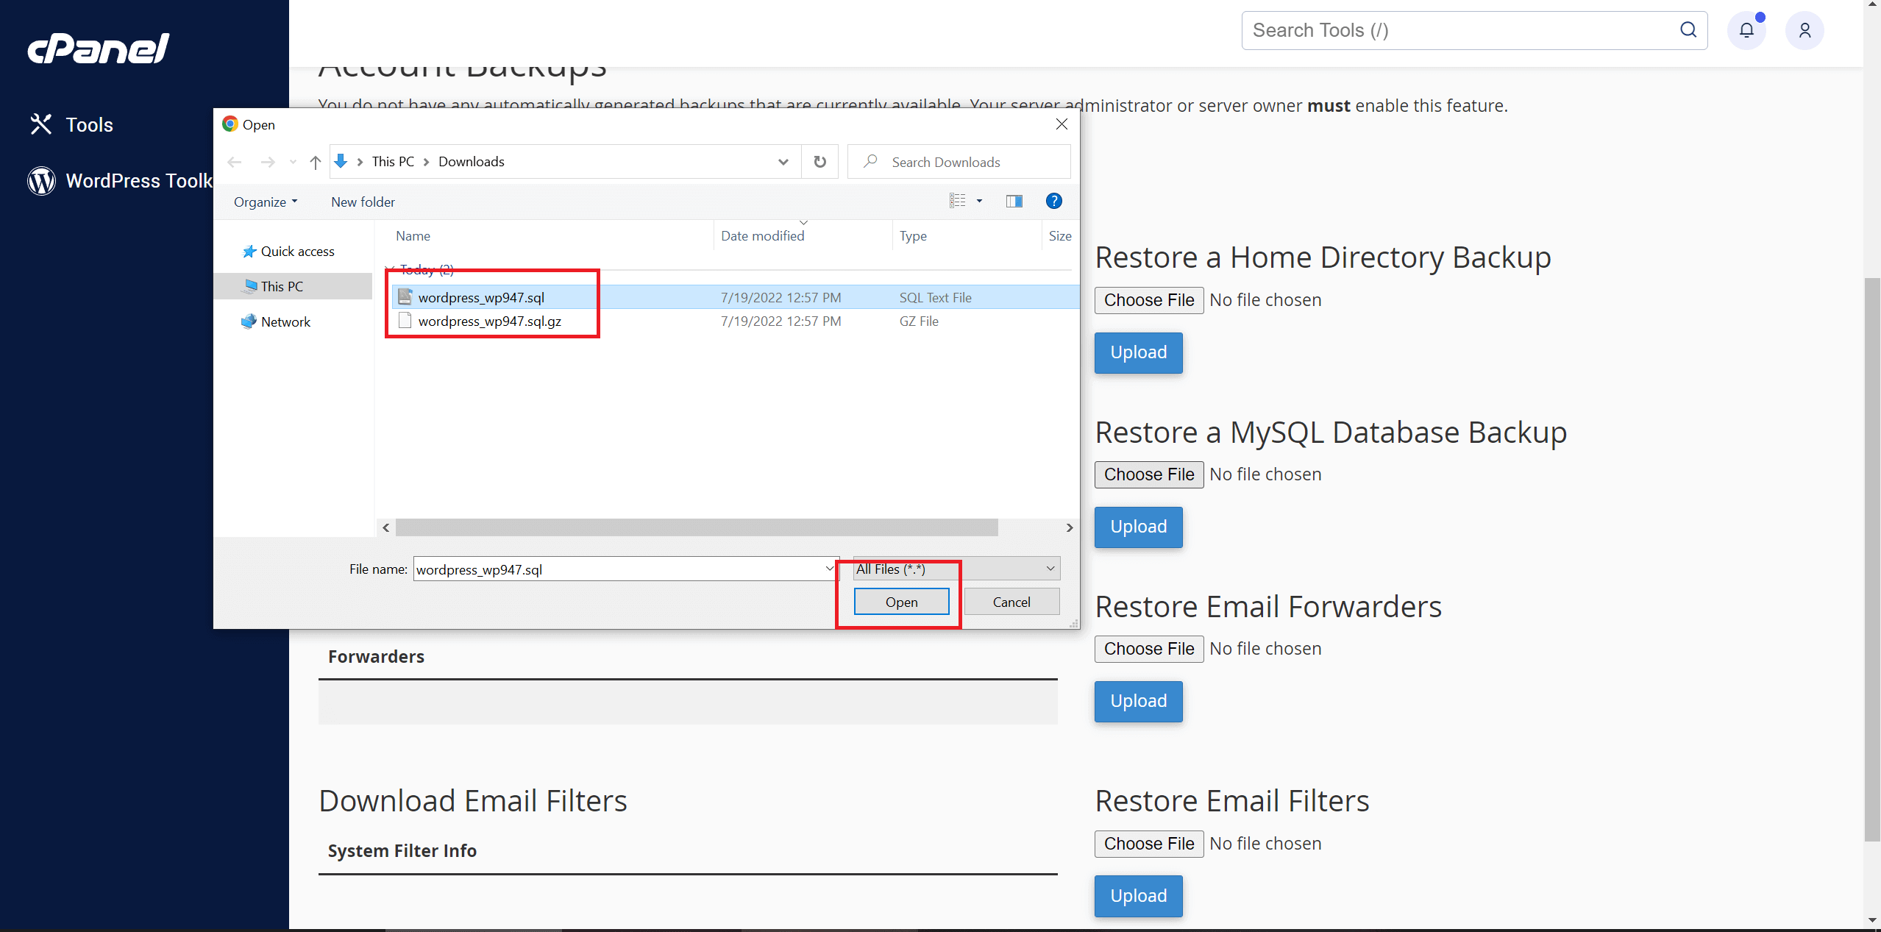1881x932 pixels.
Task: Click the notifications bell icon
Action: coord(1746,30)
